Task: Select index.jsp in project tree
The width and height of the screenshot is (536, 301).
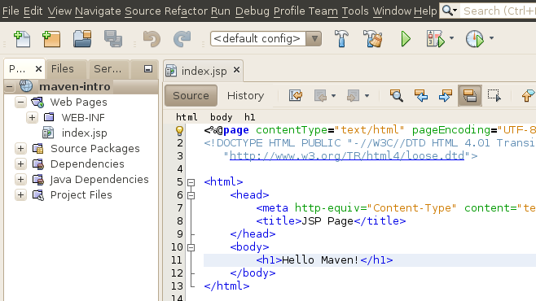Action: pos(84,133)
